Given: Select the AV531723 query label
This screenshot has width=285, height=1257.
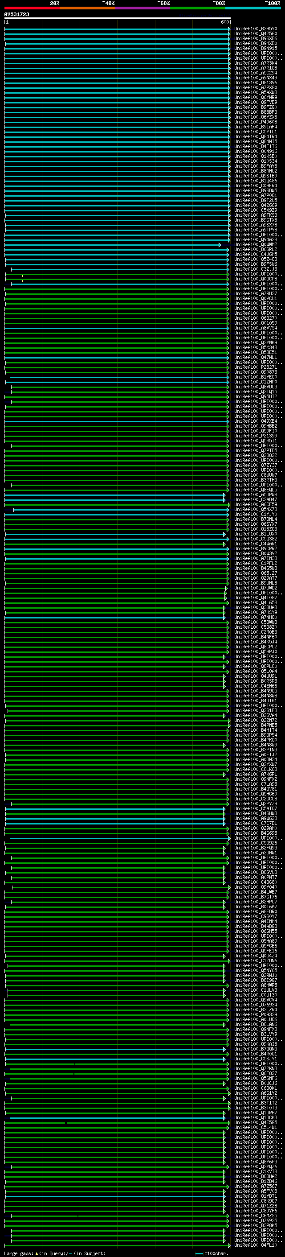Looking at the screenshot, I should click(16, 15).
